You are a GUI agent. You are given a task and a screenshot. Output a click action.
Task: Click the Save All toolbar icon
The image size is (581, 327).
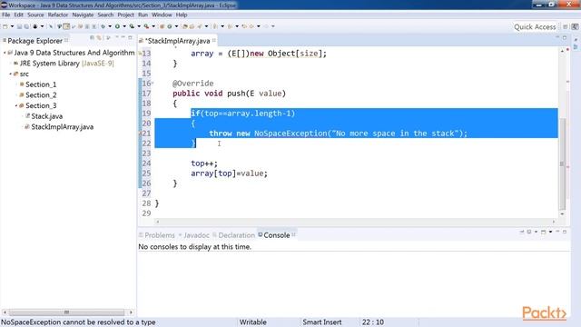[x=26, y=26]
